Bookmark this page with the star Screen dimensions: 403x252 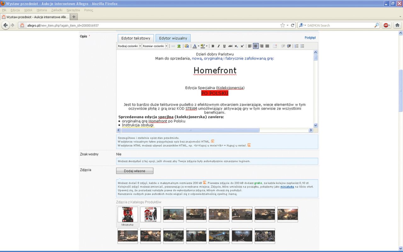point(282,25)
